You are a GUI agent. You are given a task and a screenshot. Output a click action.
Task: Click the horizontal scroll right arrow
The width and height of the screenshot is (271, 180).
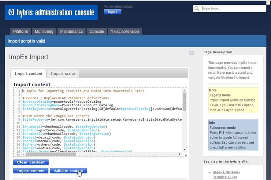tap(180, 154)
